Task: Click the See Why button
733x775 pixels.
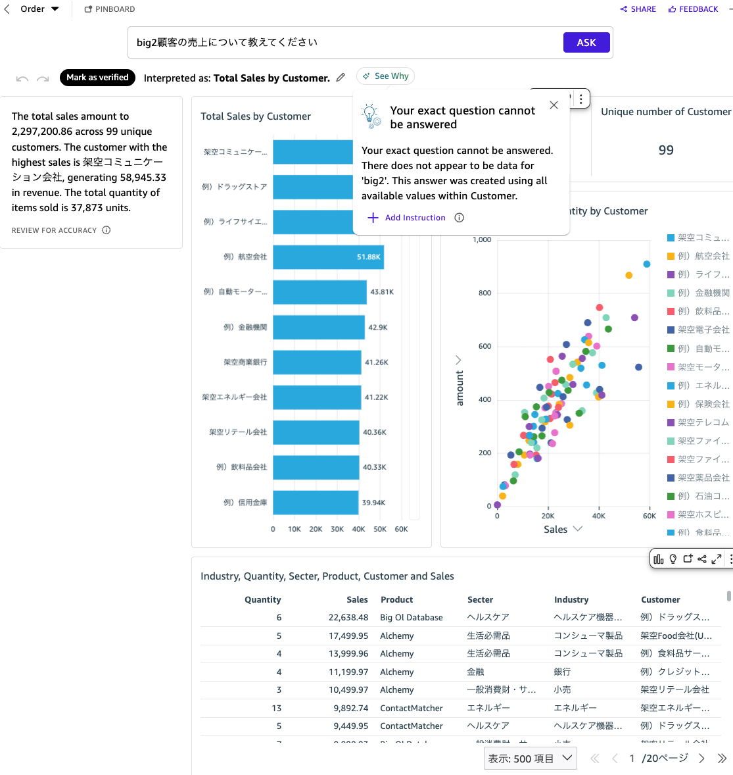Action: pyautogui.click(x=385, y=76)
